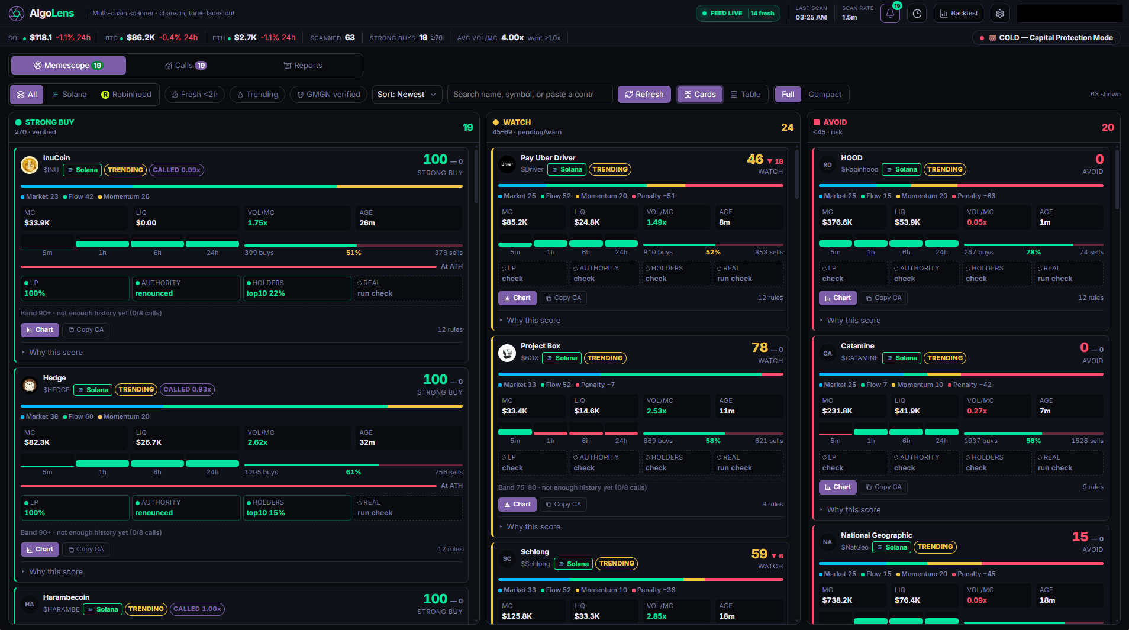Toggle GMGN verified filter

(x=328, y=95)
